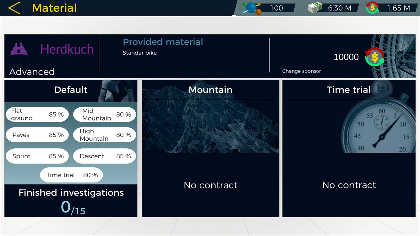Click the research molecule points icon
The height and width of the screenshot is (236, 420).
pyautogui.click(x=252, y=8)
